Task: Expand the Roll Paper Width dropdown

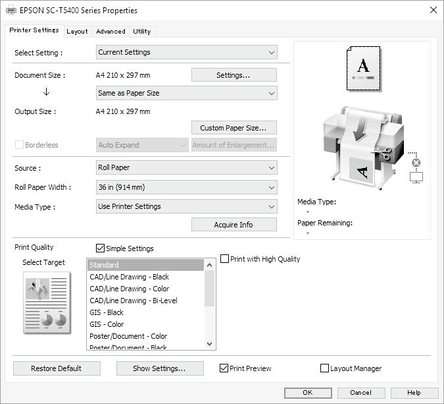Action: (x=186, y=187)
